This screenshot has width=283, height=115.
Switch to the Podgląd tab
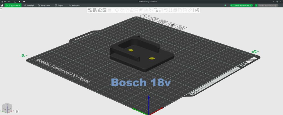[x=29, y=5]
